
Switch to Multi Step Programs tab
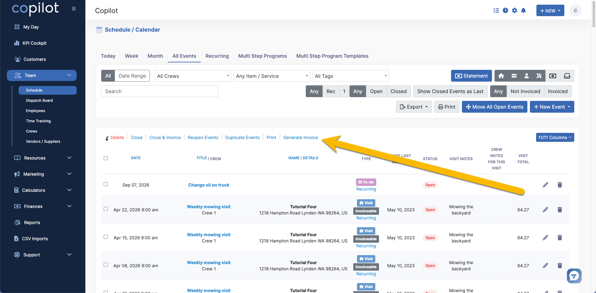262,56
